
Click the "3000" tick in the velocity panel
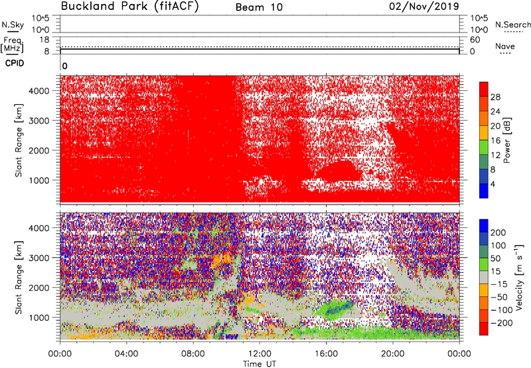[39, 258]
